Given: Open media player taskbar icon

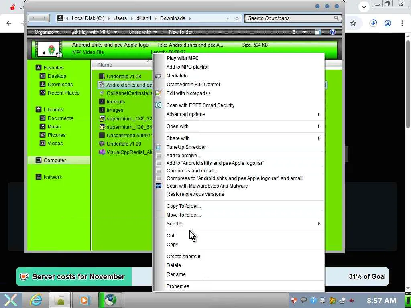Looking at the screenshot, I should [84, 300].
